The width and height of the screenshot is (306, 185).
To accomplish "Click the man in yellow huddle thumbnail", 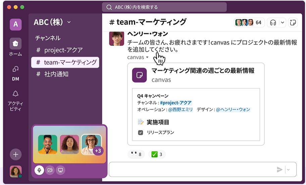I will 48,144.
